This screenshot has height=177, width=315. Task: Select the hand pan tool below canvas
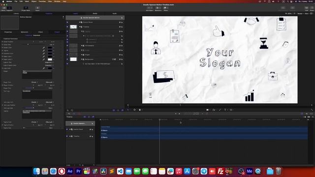[140, 110]
